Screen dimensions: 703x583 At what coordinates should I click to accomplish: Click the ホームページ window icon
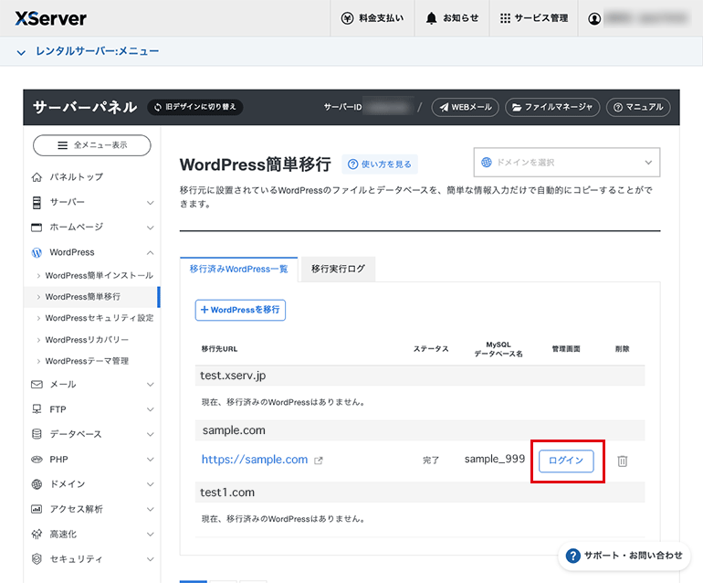[x=37, y=228]
